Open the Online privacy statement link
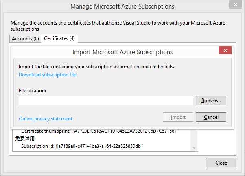 46,119
